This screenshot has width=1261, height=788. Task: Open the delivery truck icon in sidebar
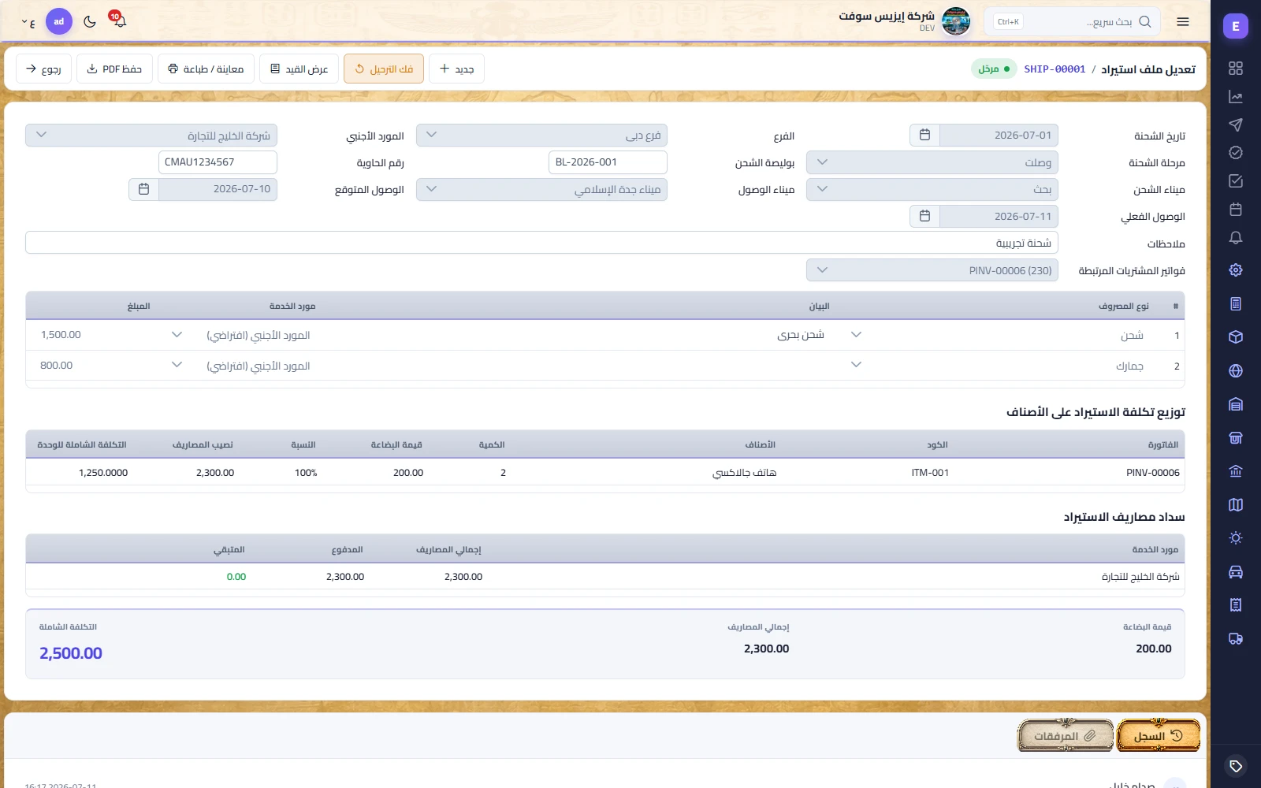[1236, 638]
